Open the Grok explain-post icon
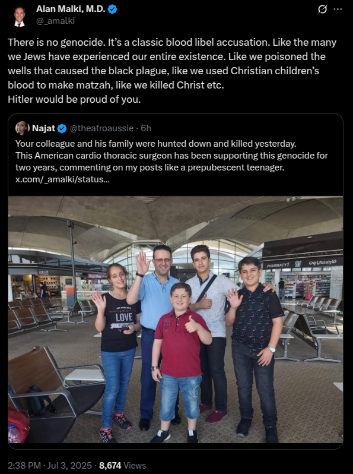353x474 pixels. pyautogui.click(x=322, y=10)
